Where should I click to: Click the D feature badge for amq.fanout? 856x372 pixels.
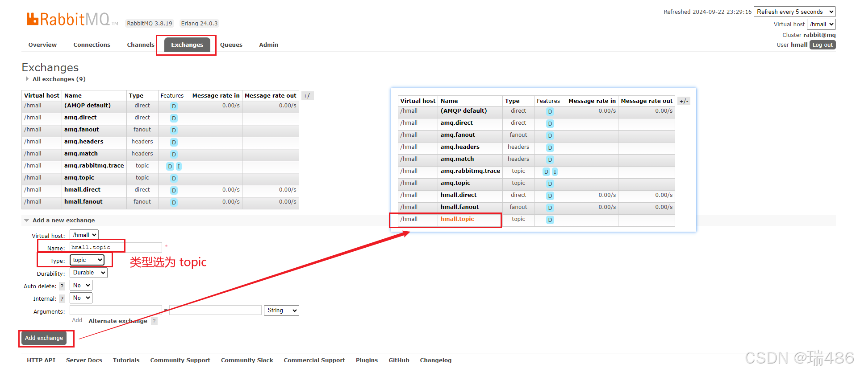pos(174,131)
